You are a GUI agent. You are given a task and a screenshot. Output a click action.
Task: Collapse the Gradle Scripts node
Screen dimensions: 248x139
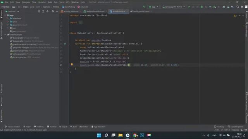[5, 34]
